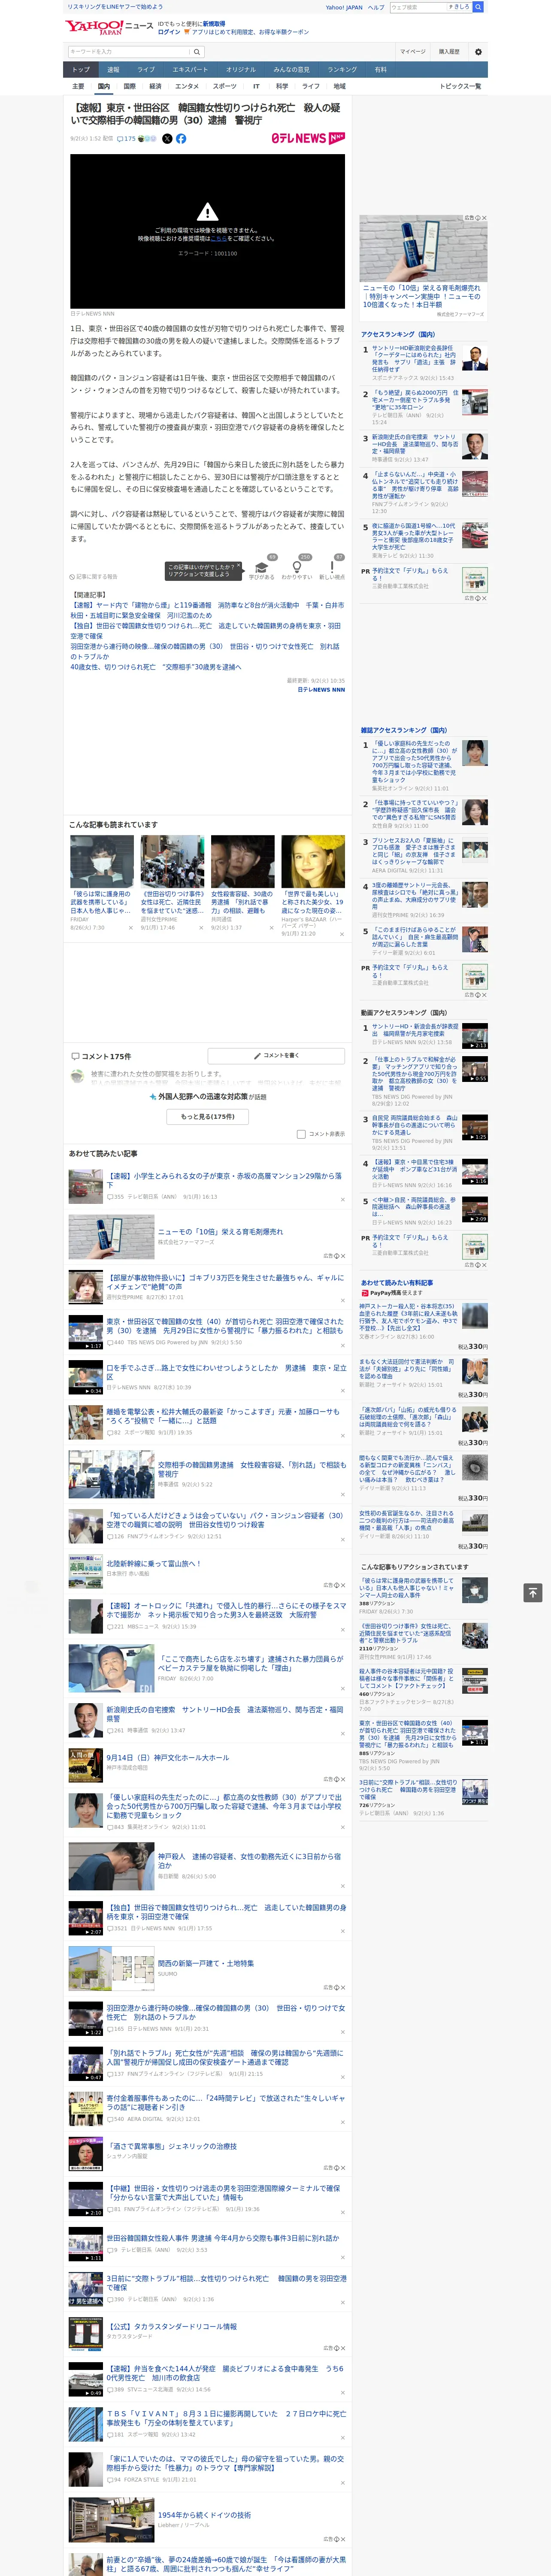Click the ログイン link
The width and height of the screenshot is (551, 2576).
169,32
